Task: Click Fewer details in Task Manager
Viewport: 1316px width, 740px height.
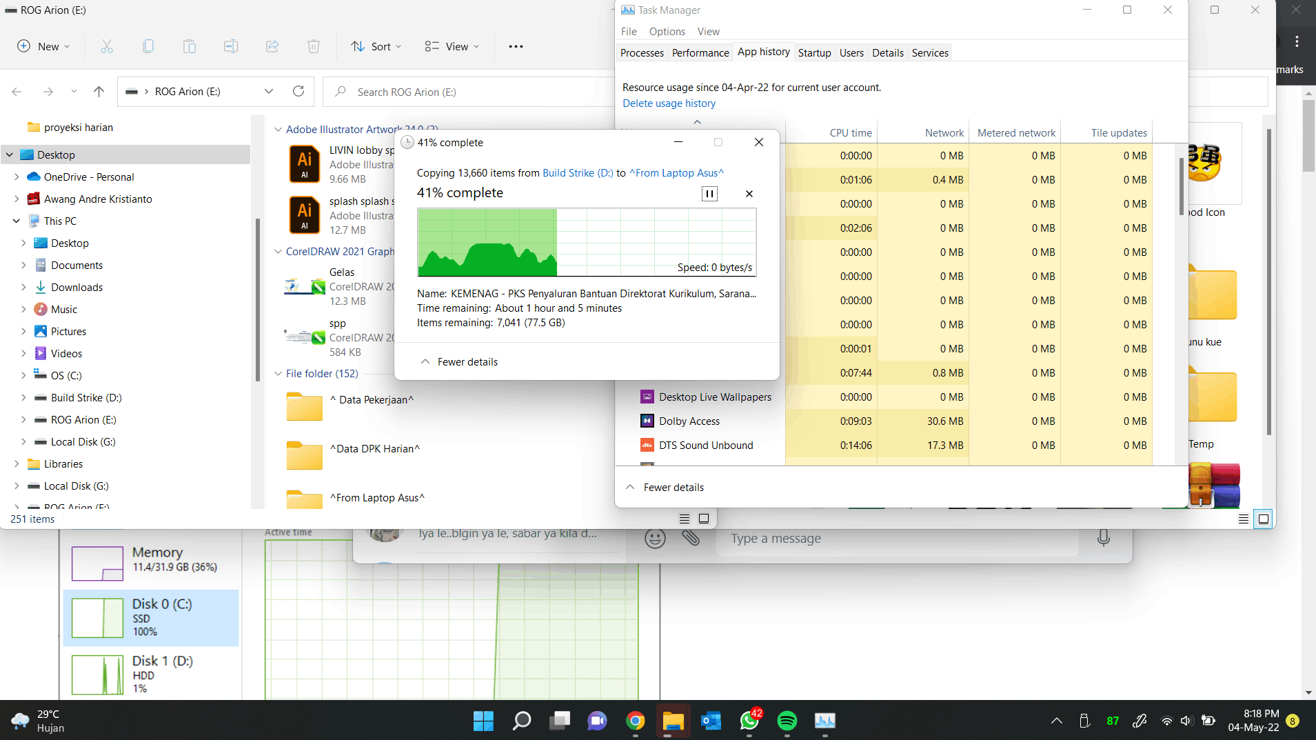Action: [665, 488]
